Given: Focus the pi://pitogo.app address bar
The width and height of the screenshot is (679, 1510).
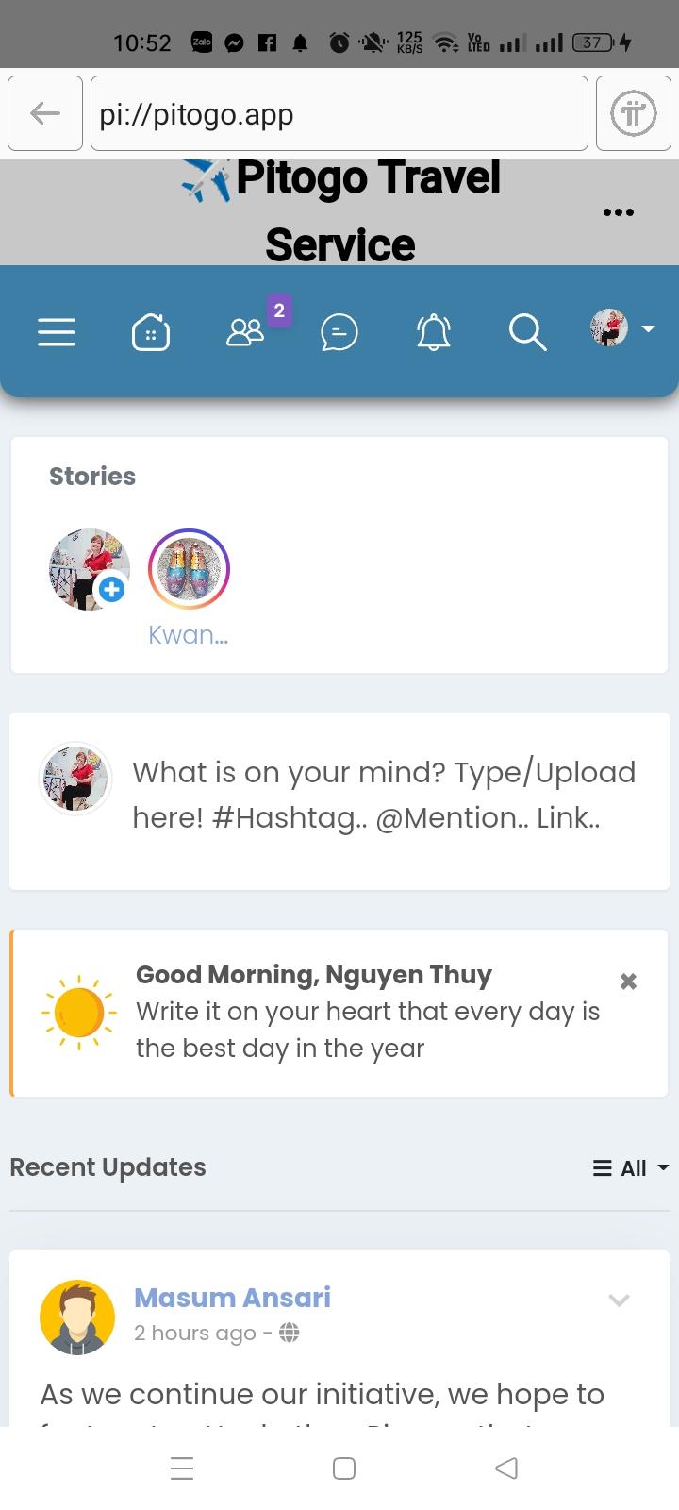Looking at the screenshot, I should [x=339, y=114].
